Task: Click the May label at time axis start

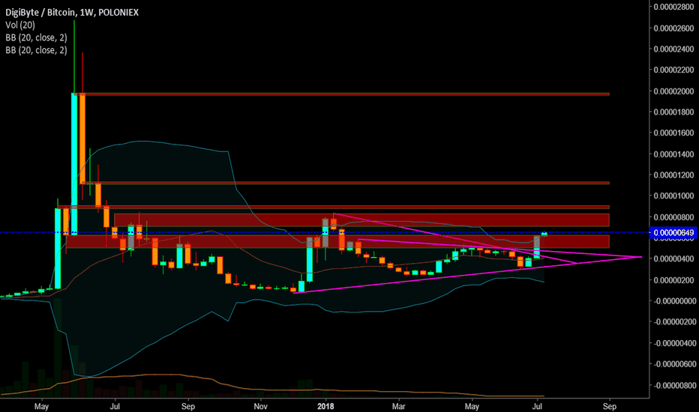Action: [41, 406]
